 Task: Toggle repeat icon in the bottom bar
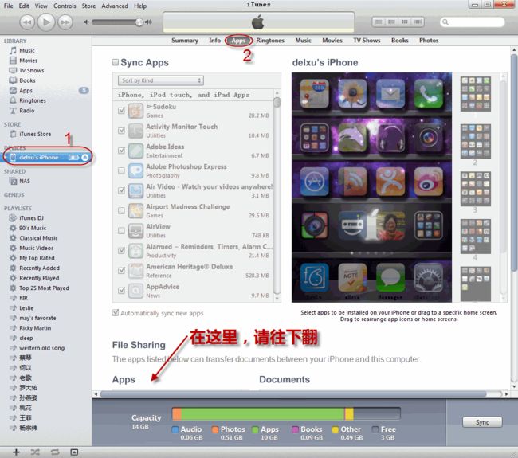click(x=55, y=452)
